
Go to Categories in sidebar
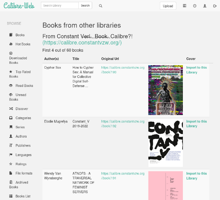[23, 118]
